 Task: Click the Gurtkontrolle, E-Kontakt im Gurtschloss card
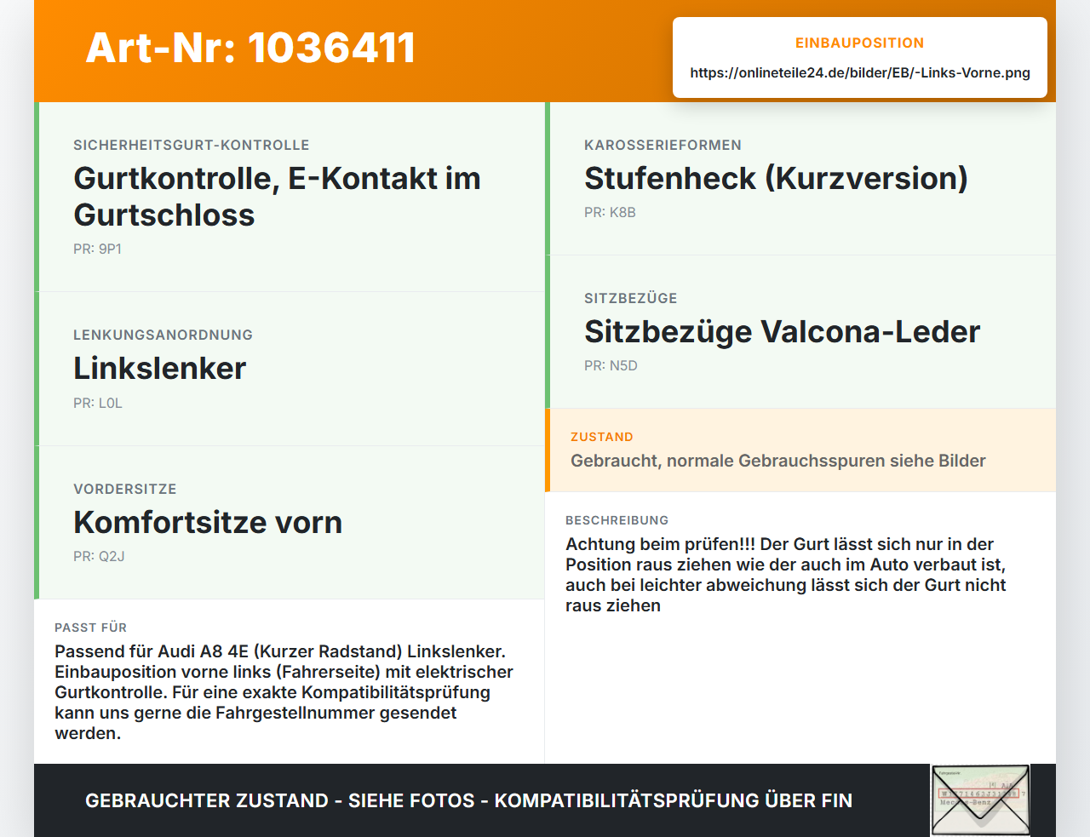click(x=290, y=197)
